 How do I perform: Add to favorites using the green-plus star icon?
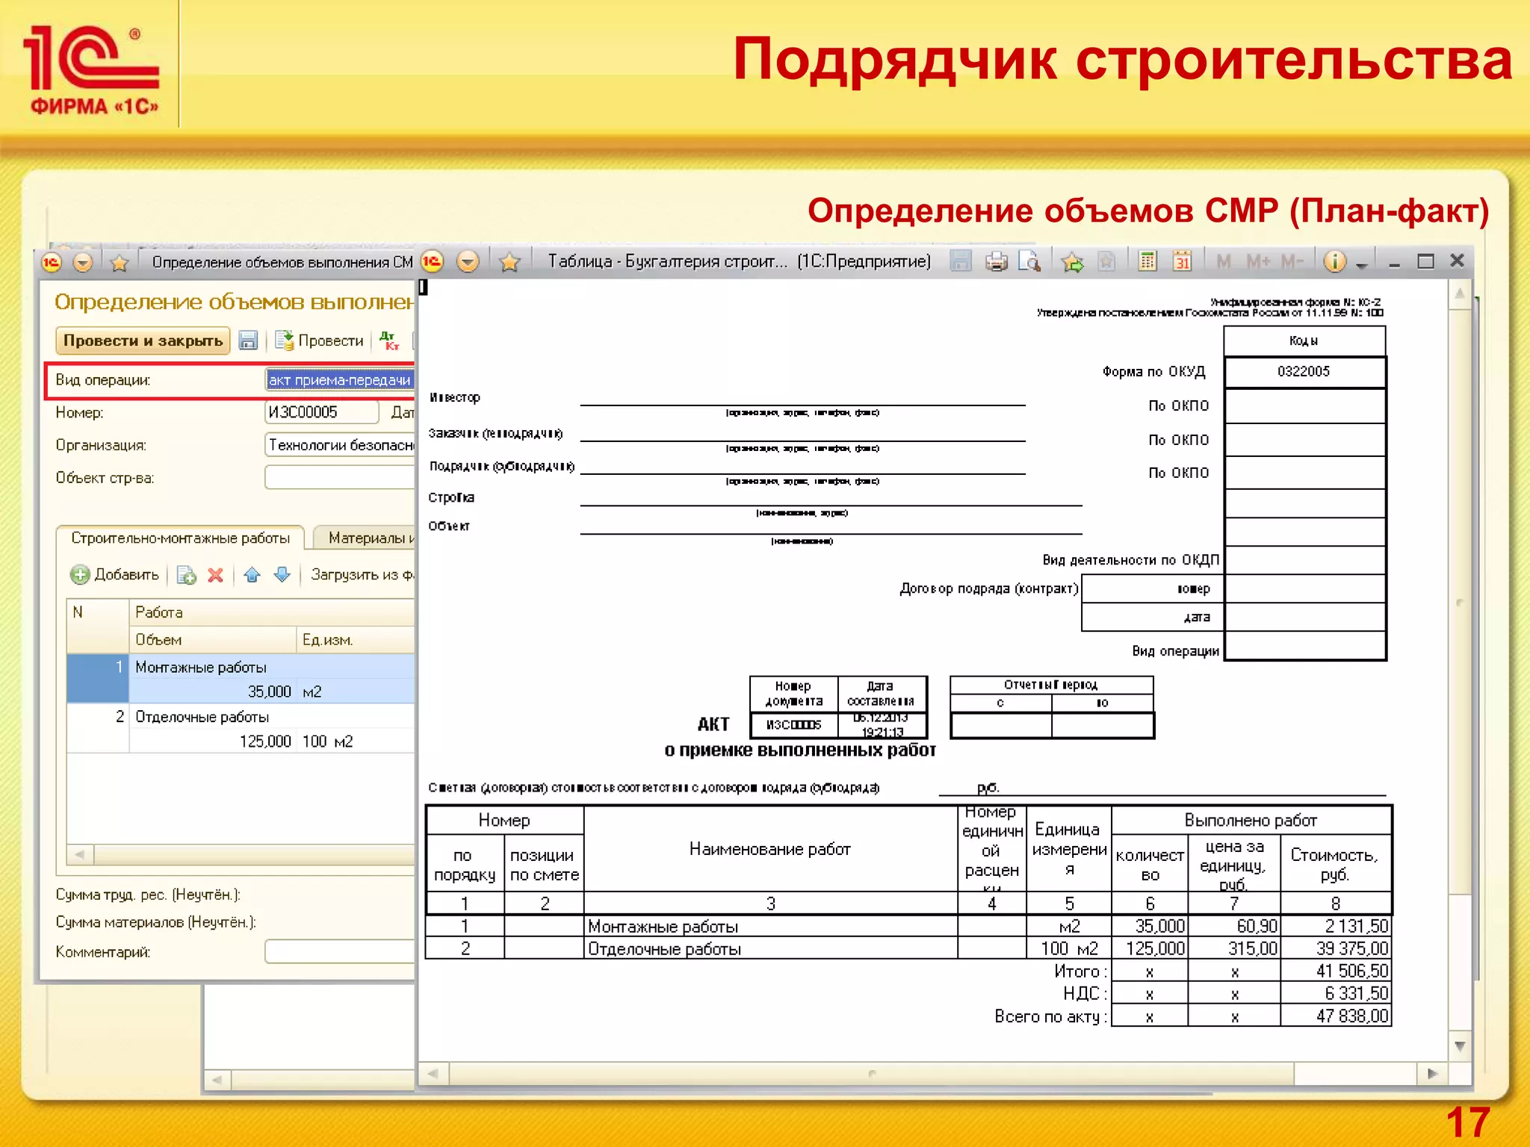tap(1072, 261)
